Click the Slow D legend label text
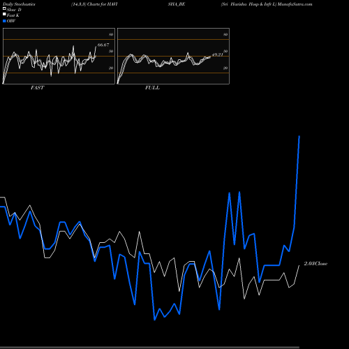Screen dimensions: 349x349 (x=14, y=10)
